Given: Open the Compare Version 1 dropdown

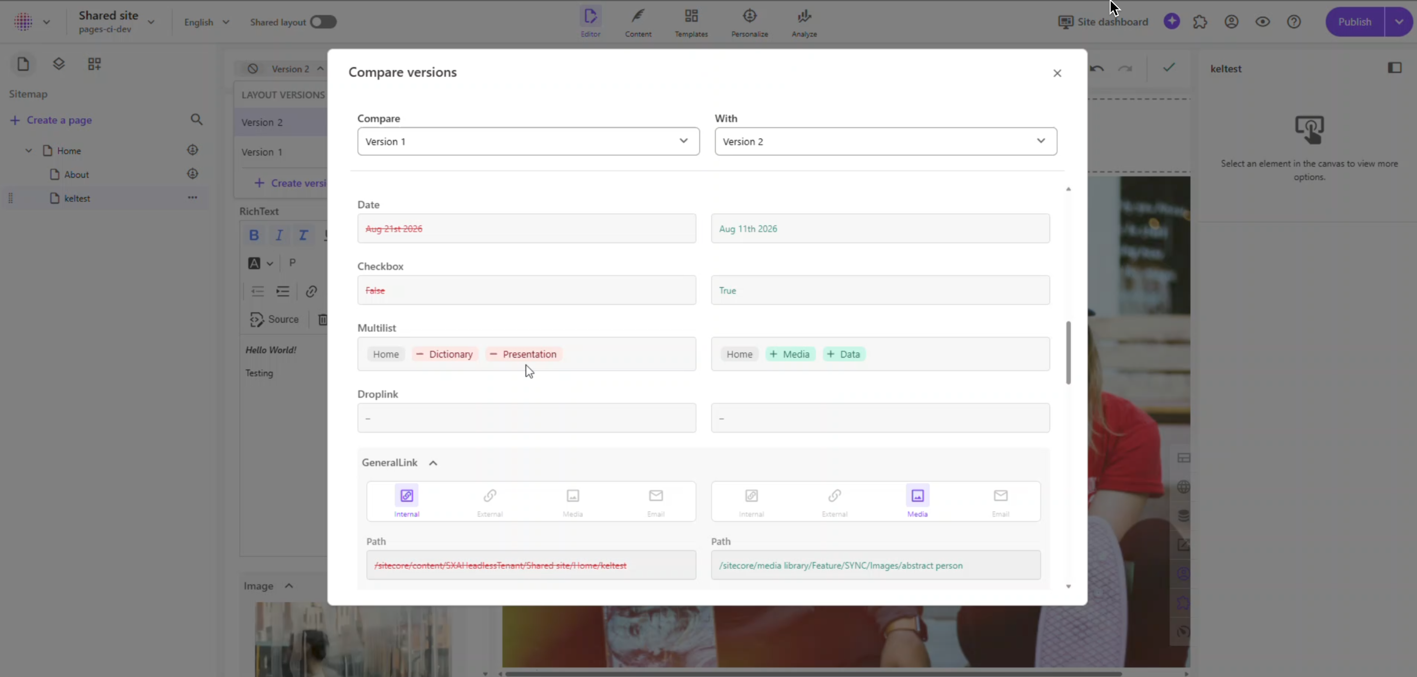Looking at the screenshot, I should pos(528,141).
